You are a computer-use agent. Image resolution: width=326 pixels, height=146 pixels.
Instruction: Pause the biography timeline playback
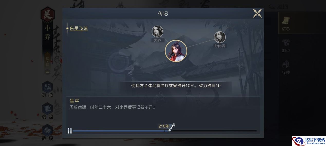pyautogui.click(x=70, y=131)
